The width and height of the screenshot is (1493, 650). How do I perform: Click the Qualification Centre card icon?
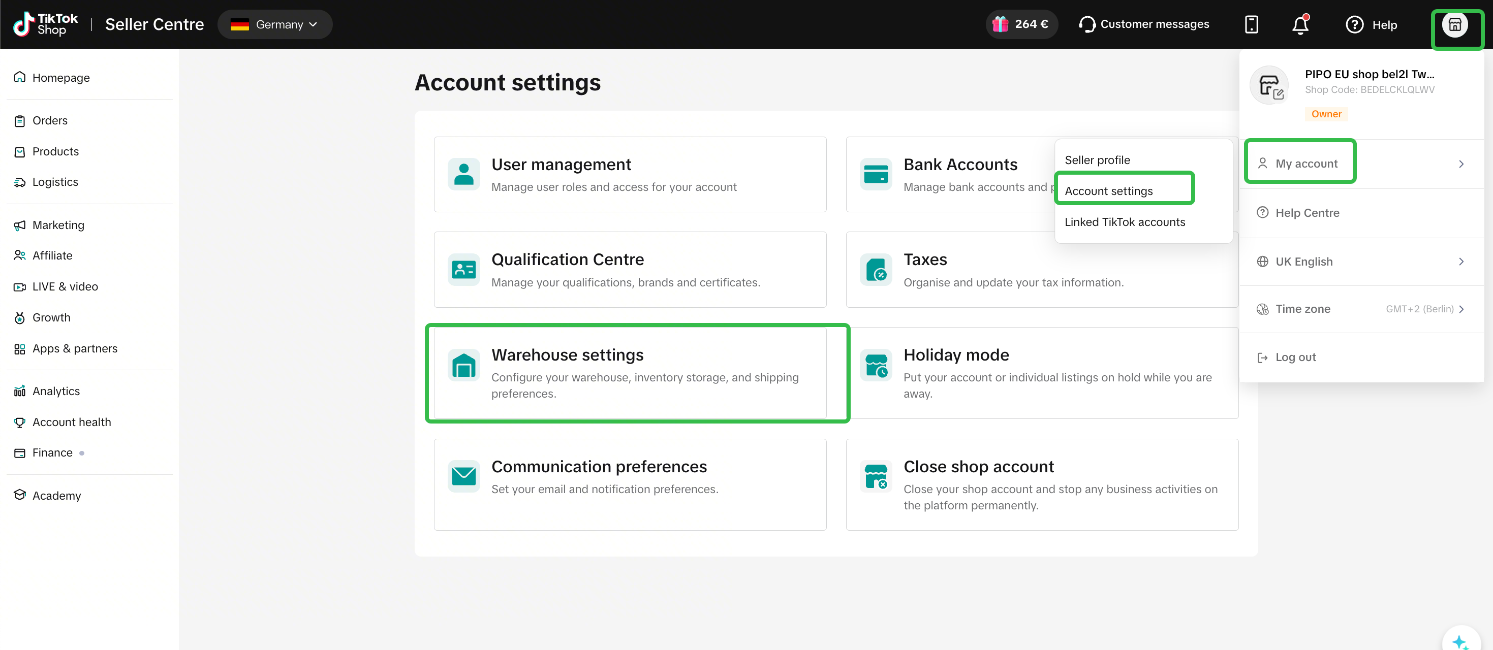[463, 269]
